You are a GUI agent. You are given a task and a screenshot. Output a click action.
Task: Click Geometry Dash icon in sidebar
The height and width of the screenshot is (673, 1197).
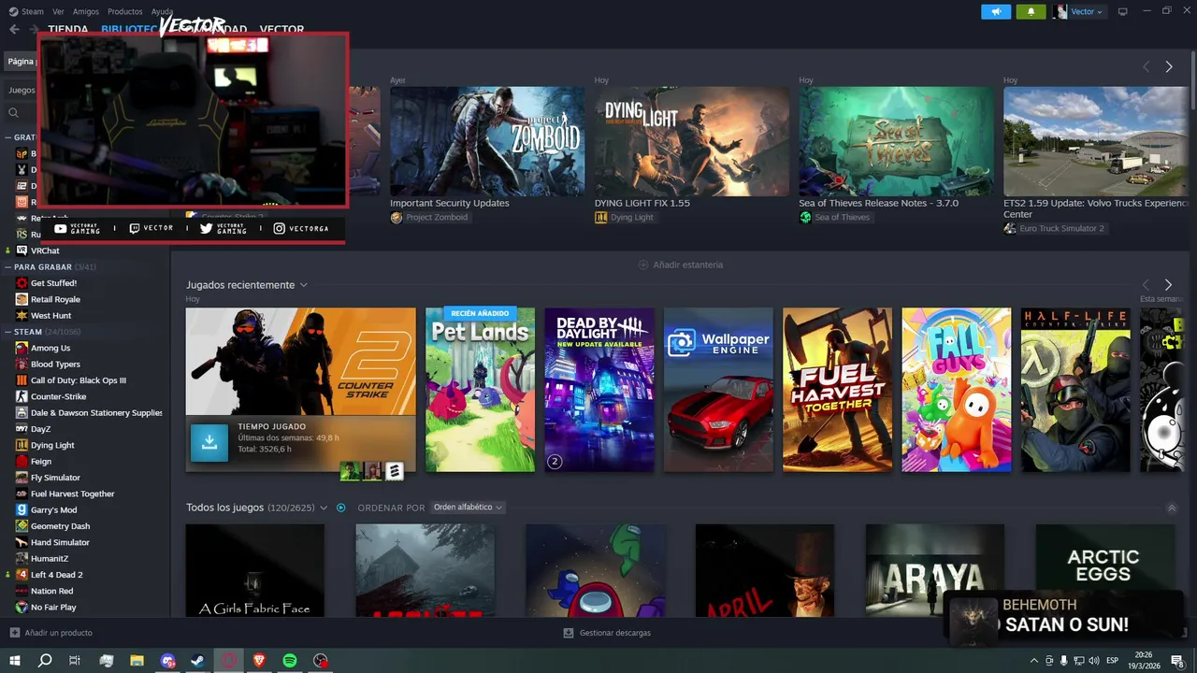click(x=22, y=526)
